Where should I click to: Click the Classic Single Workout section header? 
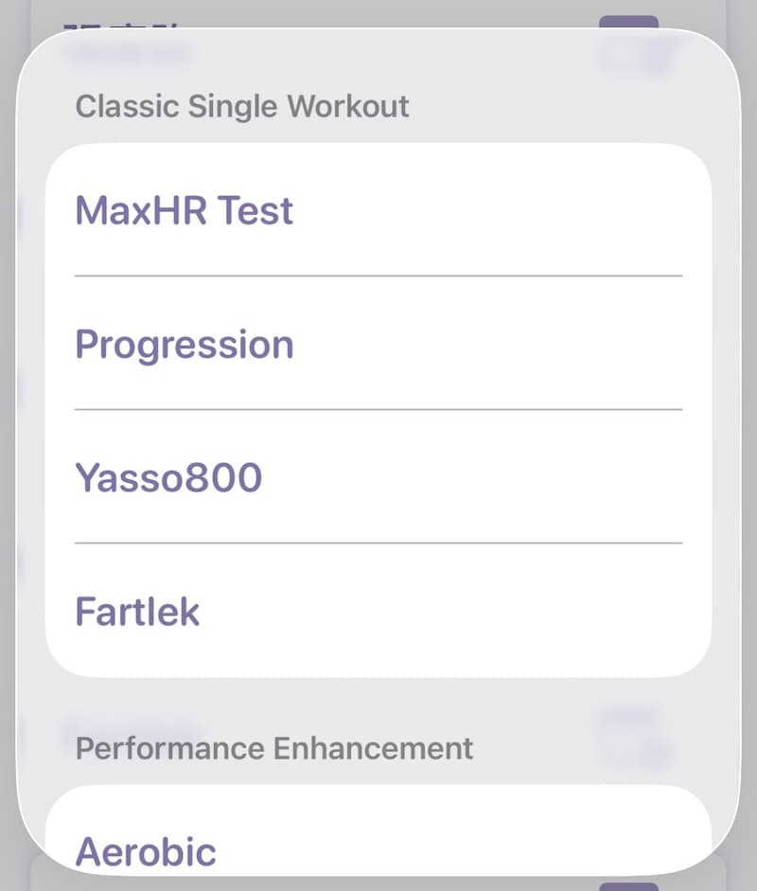click(242, 106)
